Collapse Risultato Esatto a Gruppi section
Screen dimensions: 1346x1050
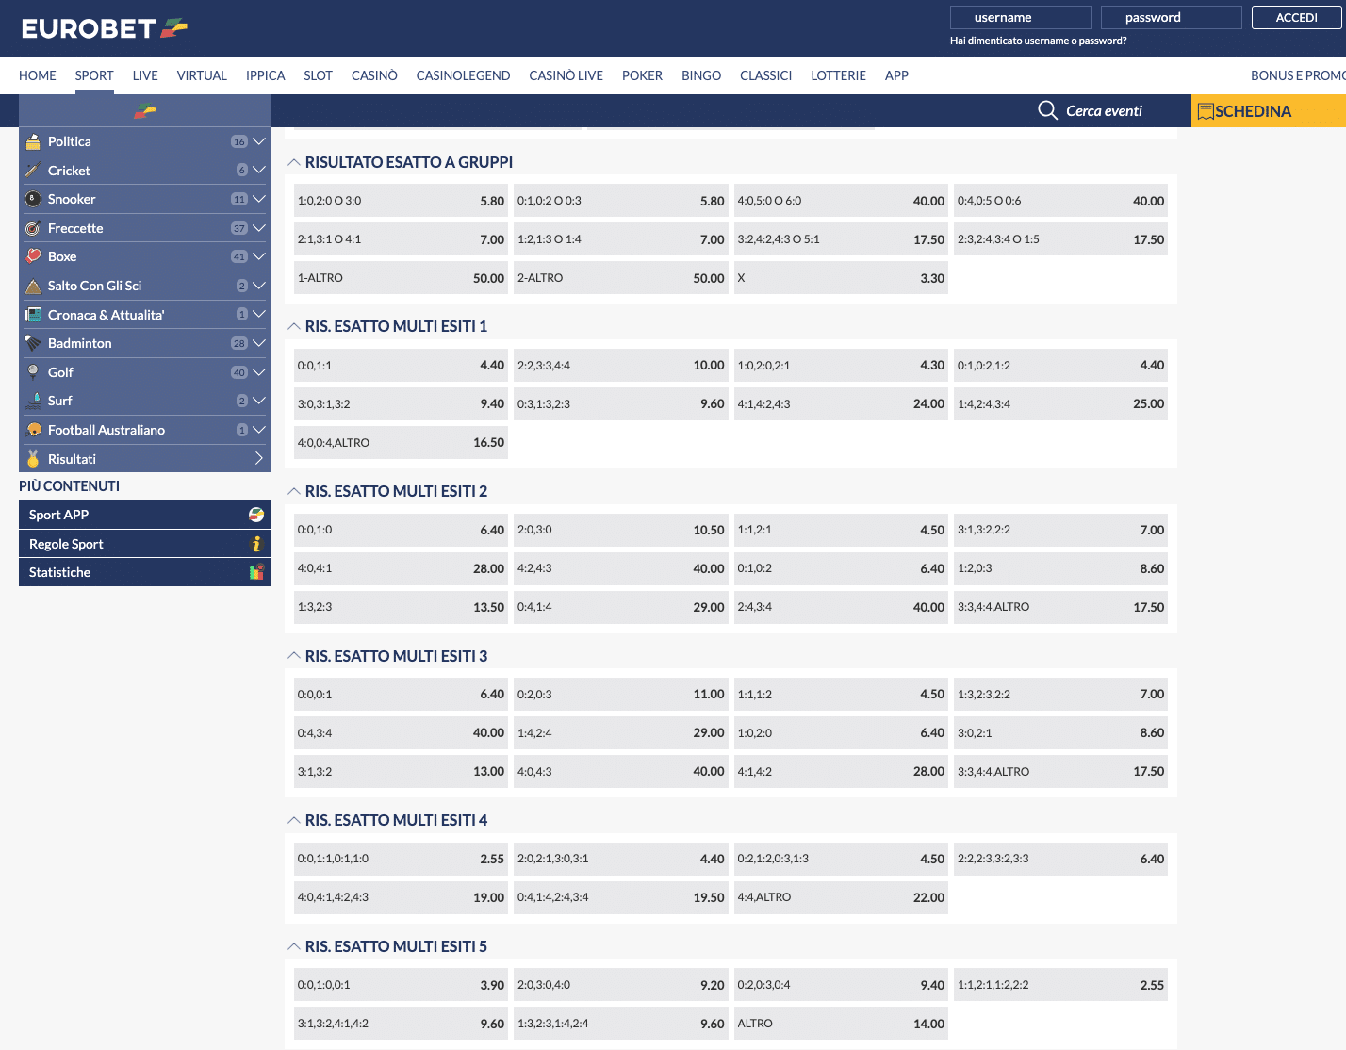pos(294,162)
